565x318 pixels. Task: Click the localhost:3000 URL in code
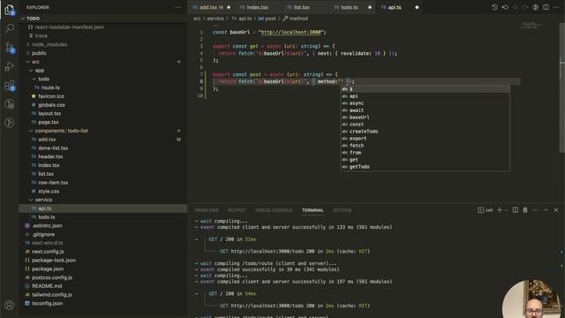(x=290, y=32)
